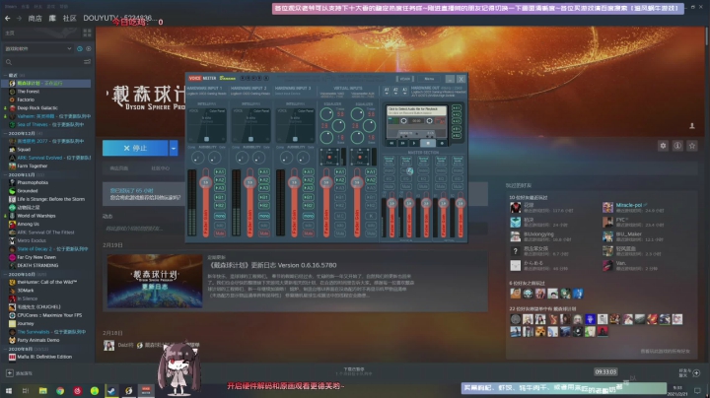Select DEATH STRANDING in library list
This screenshot has width=710, height=398.
(x=37, y=265)
